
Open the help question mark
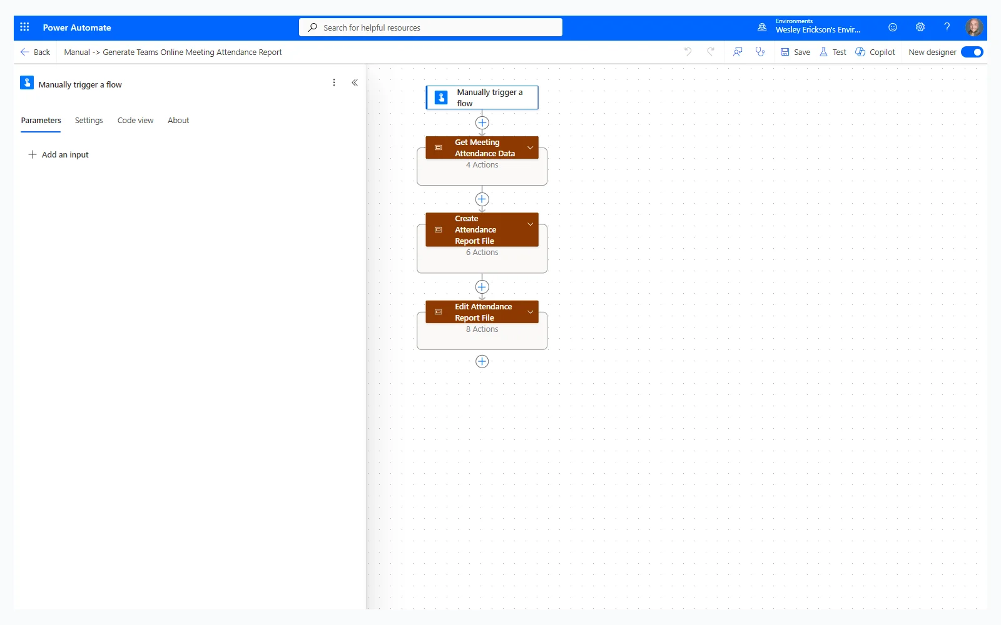[x=947, y=27]
